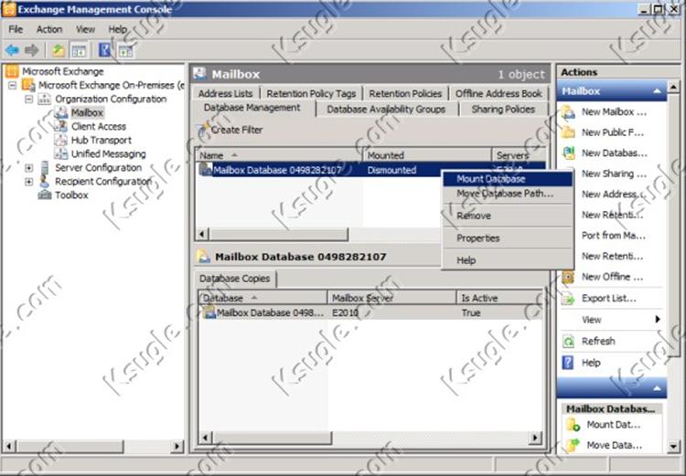686x476 pixels.
Task: Switch to the Database Management tab
Action: point(252,108)
